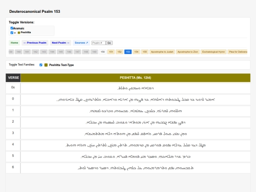
Task: Click the Syriac text of verse 0
Action: [x=135, y=100]
